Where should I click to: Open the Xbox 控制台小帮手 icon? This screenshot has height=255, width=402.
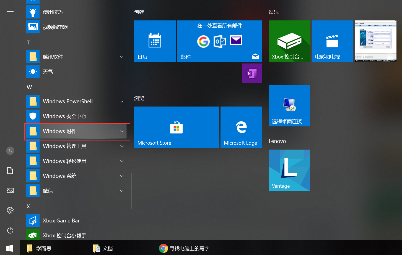tap(33, 235)
